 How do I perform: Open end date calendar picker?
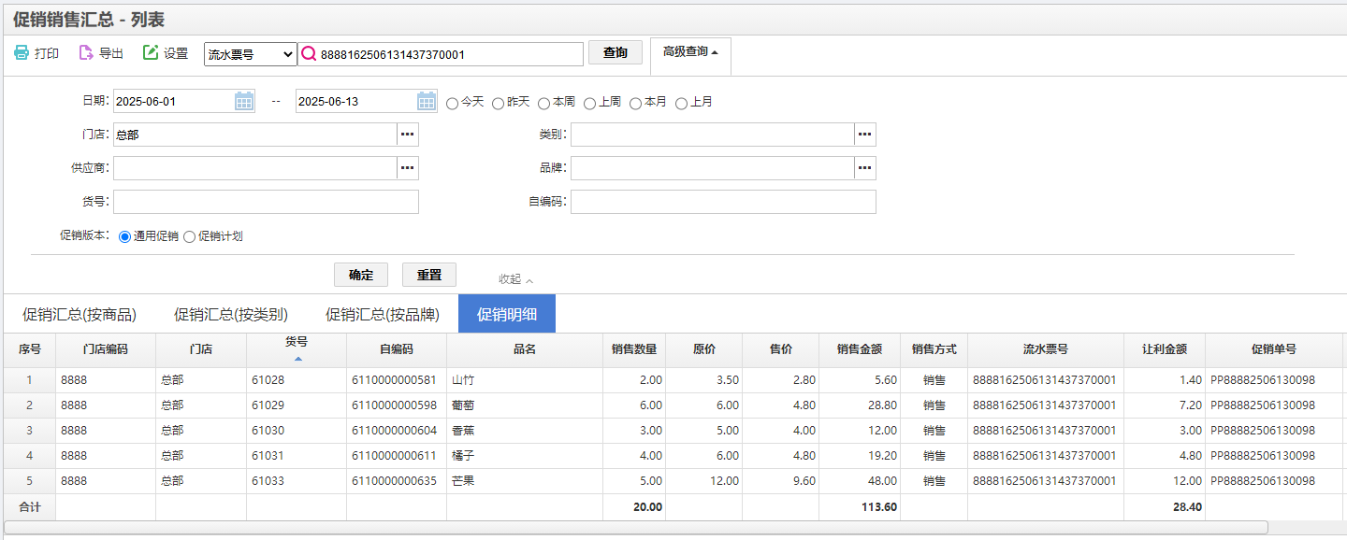[x=427, y=101]
